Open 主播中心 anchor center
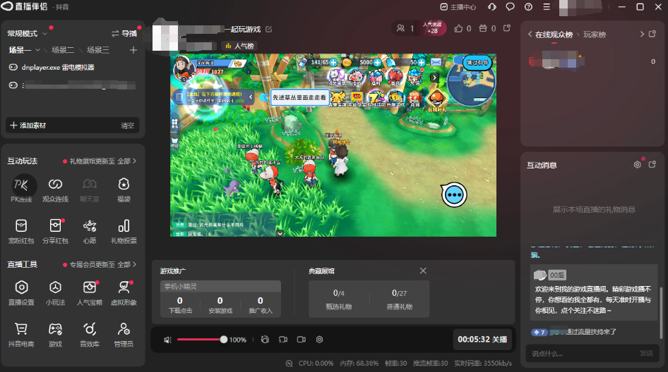Screen dimensions: 668x372 [x=458, y=7]
